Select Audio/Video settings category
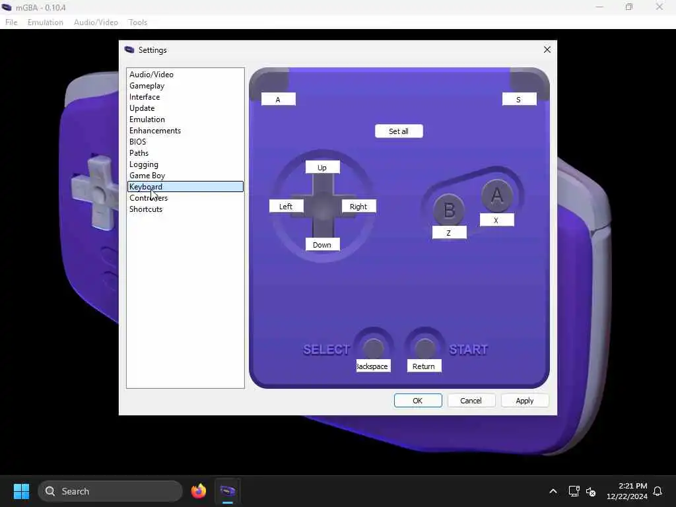Viewport: 676px width, 507px height. (x=186, y=75)
